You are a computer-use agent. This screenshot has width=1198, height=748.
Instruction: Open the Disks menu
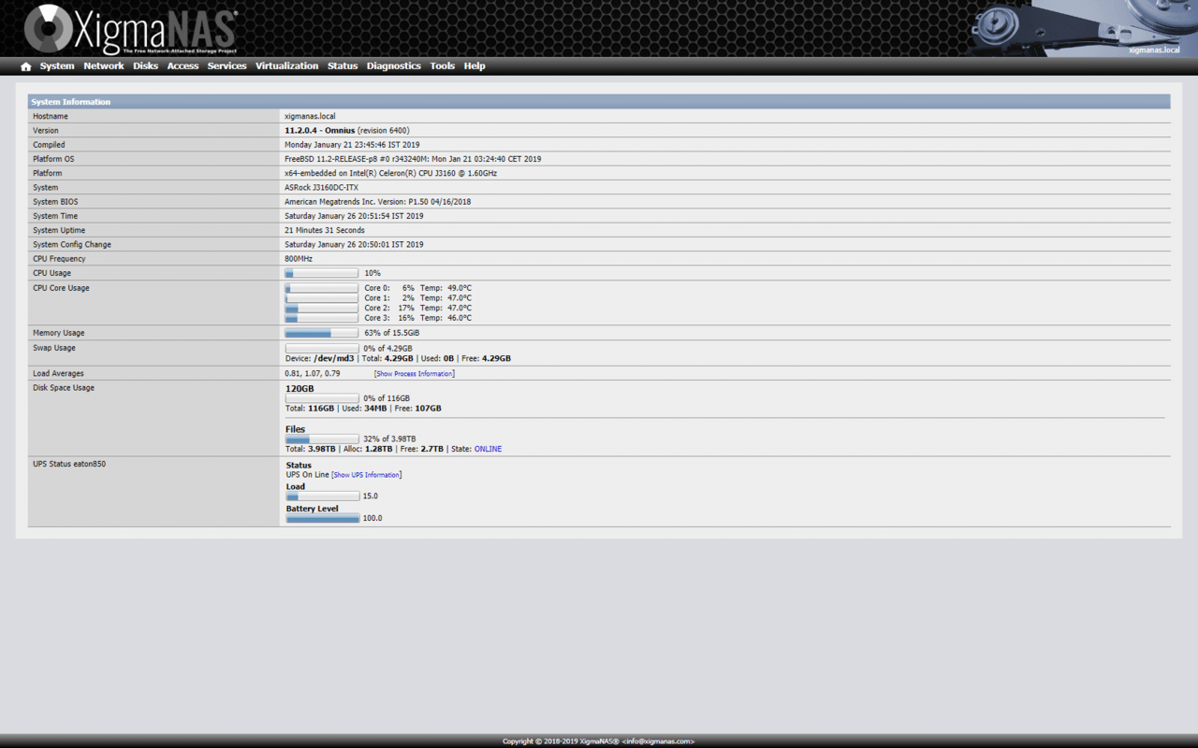pyautogui.click(x=145, y=65)
